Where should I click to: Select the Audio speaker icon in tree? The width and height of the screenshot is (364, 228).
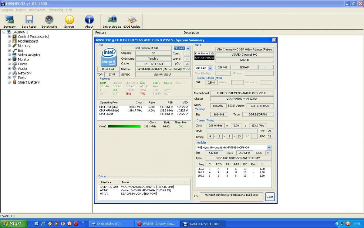(15, 68)
